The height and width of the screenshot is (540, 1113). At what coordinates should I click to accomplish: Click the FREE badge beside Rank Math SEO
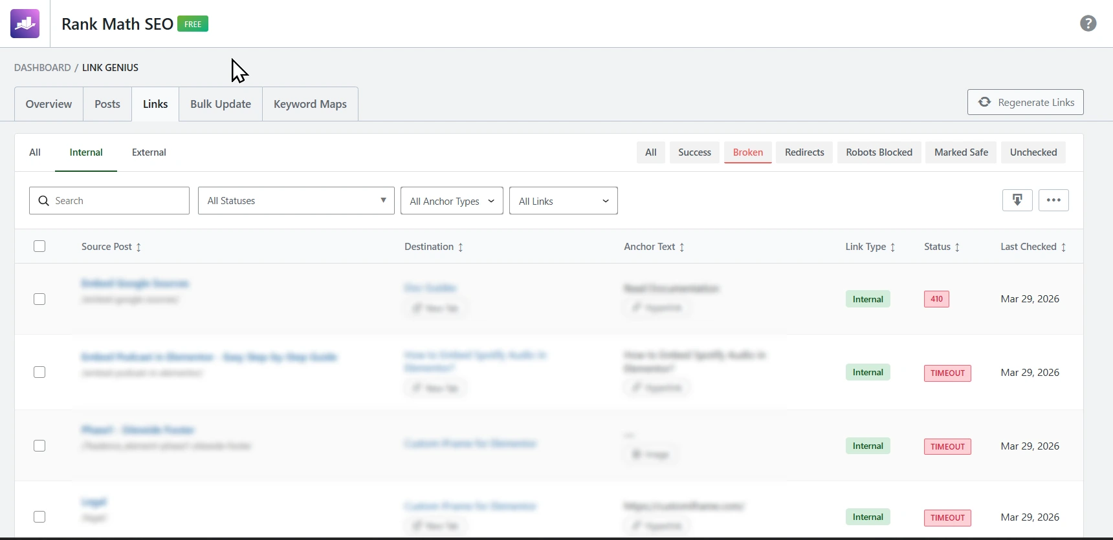click(193, 24)
